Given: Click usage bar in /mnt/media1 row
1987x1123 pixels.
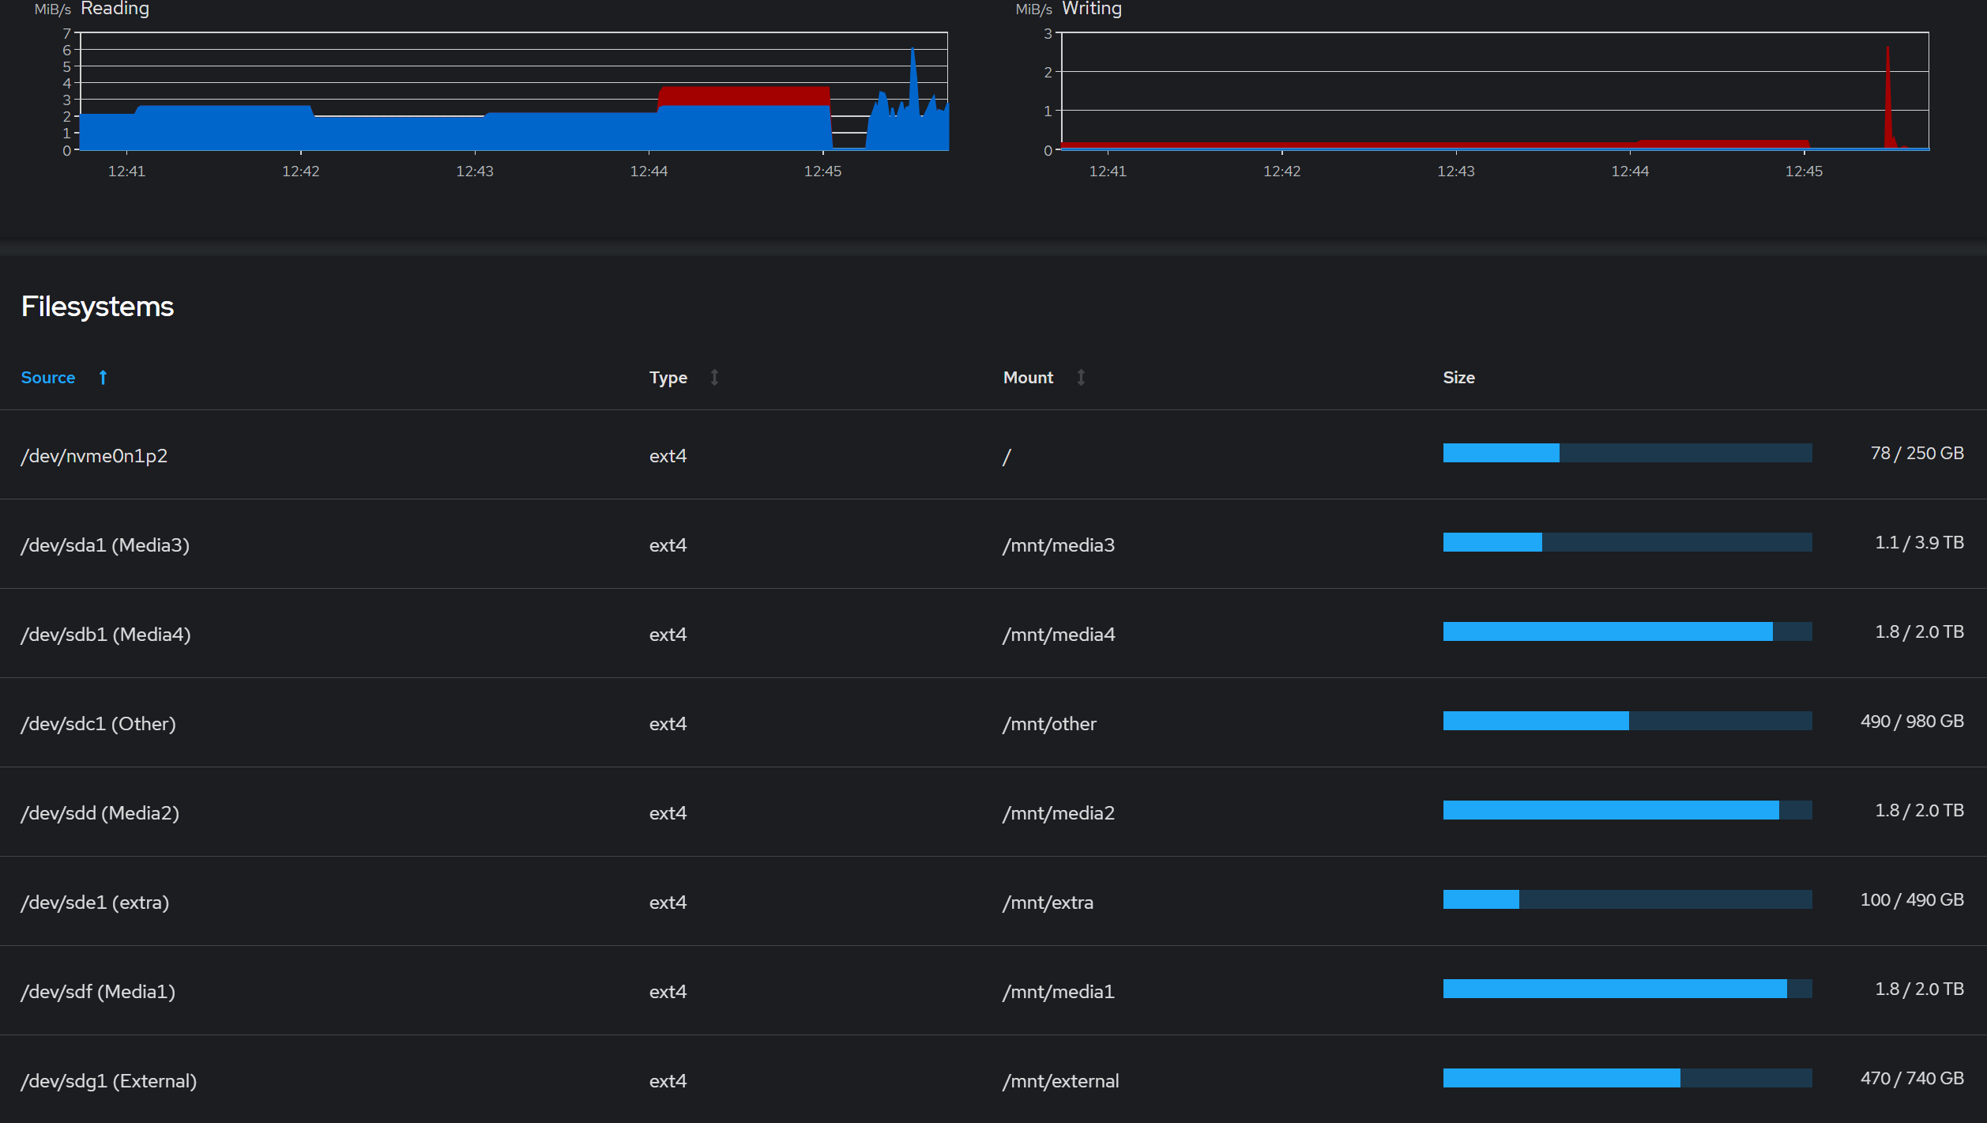Looking at the screenshot, I should (x=1628, y=989).
